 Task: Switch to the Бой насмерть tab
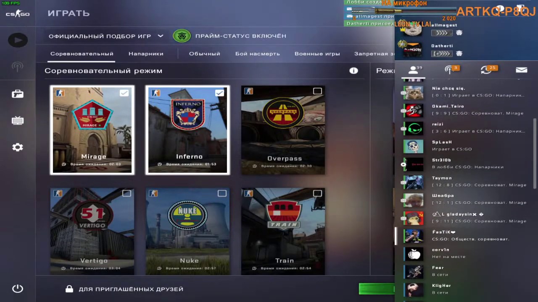pyautogui.click(x=258, y=54)
